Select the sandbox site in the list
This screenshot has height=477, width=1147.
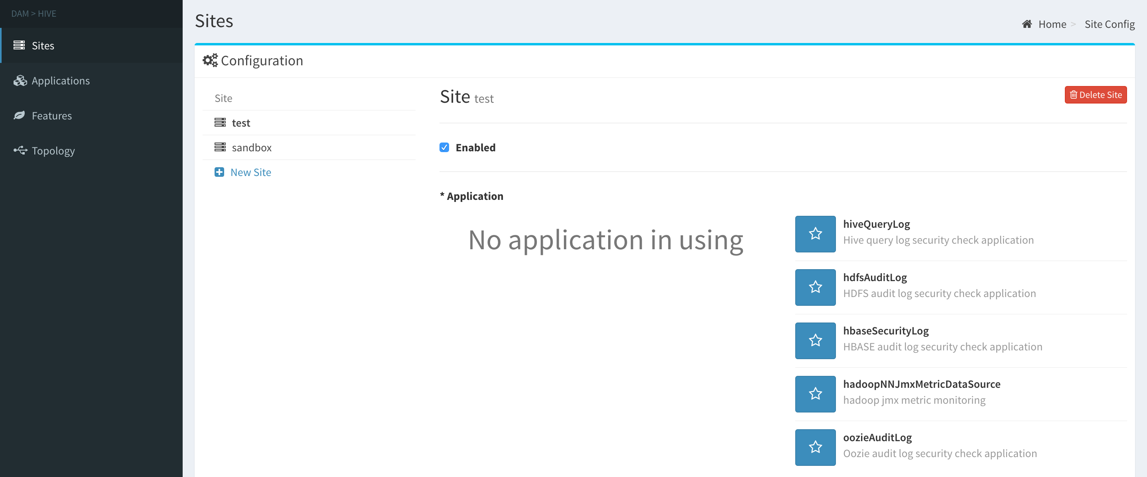coord(252,148)
